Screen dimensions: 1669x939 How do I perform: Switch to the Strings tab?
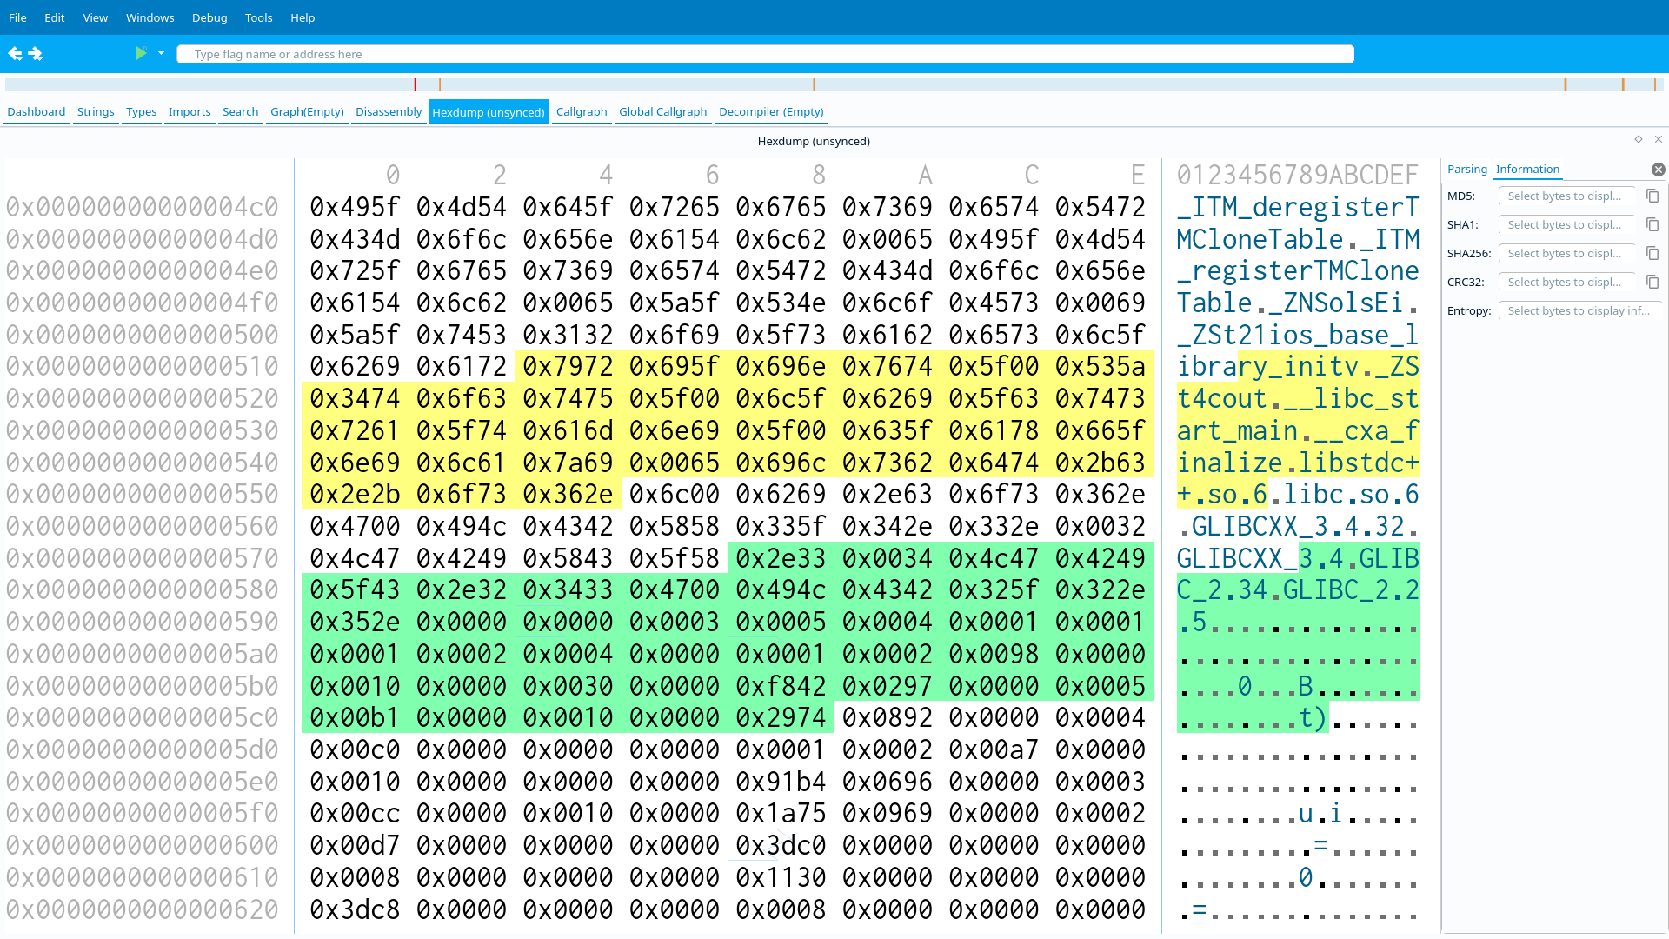point(96,112)
